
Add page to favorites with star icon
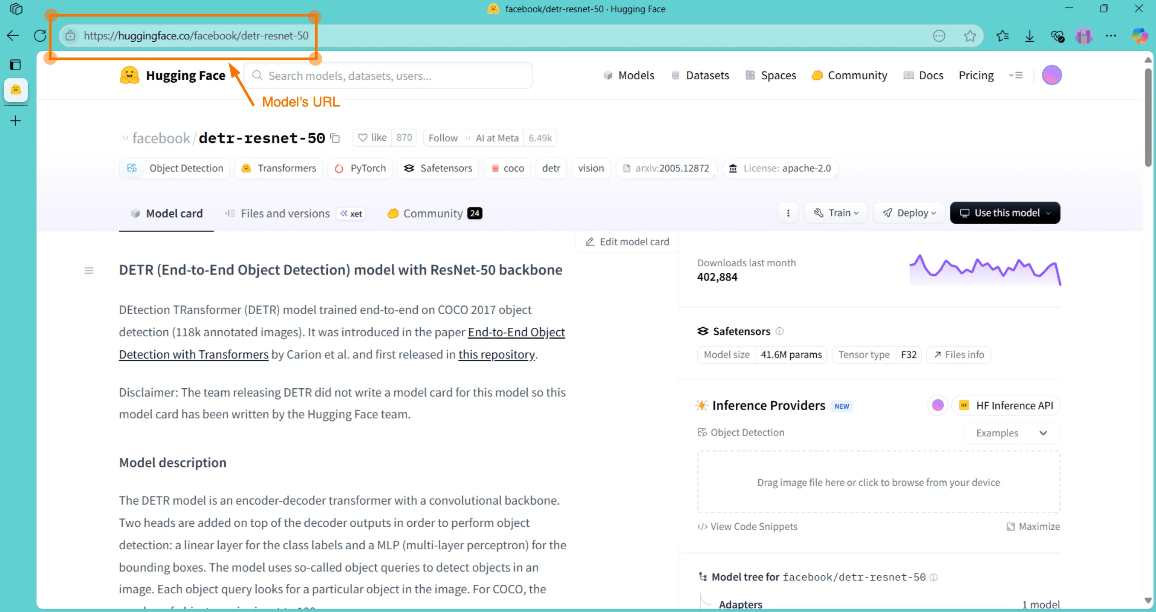[970, 35]
